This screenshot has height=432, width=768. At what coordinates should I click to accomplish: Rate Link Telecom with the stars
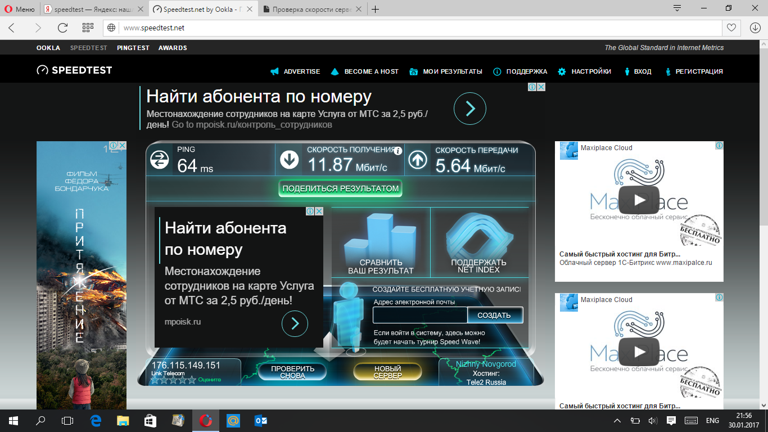(173, 380)
